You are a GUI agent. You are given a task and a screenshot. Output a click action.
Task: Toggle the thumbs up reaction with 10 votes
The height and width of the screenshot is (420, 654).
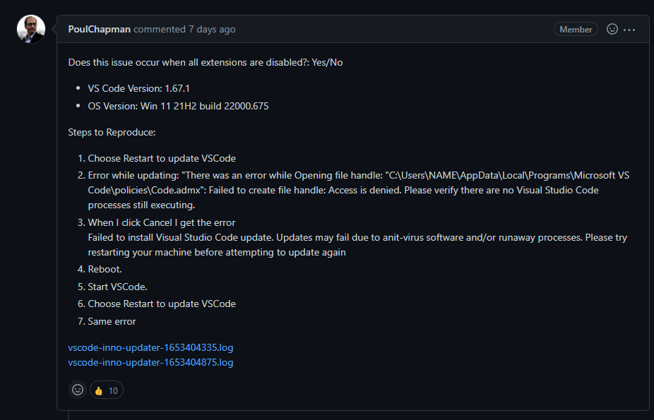(x=107, y=390)
